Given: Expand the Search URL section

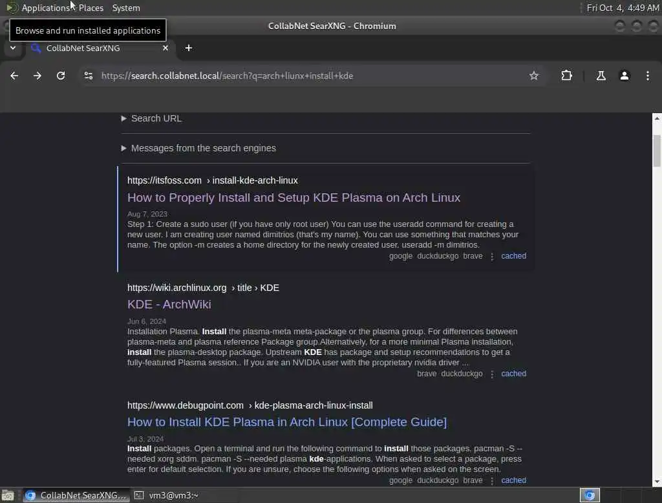Looking at the screenshot, I should click(x=151, y=118).
